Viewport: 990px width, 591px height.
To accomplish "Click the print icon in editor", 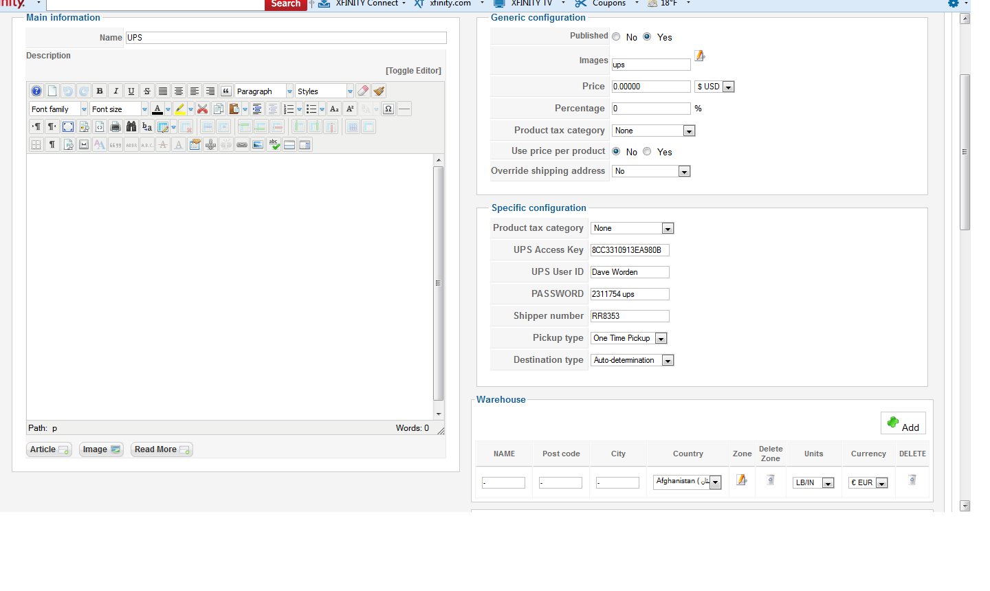I will (x=115, y=126).
